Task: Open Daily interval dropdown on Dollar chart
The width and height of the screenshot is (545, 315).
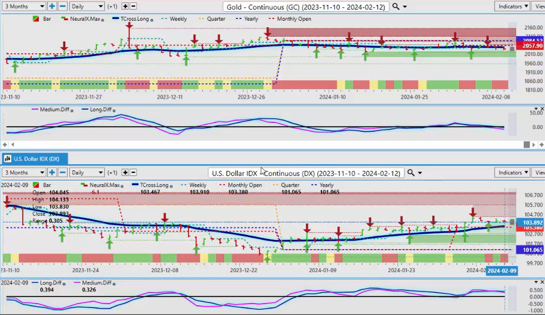Action: click(87, 172)
